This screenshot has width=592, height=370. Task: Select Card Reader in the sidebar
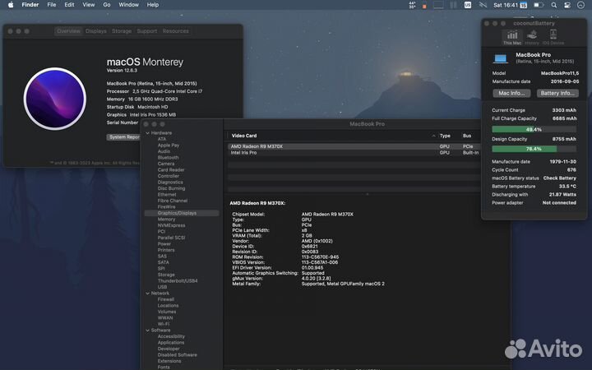tap(171, 170)
